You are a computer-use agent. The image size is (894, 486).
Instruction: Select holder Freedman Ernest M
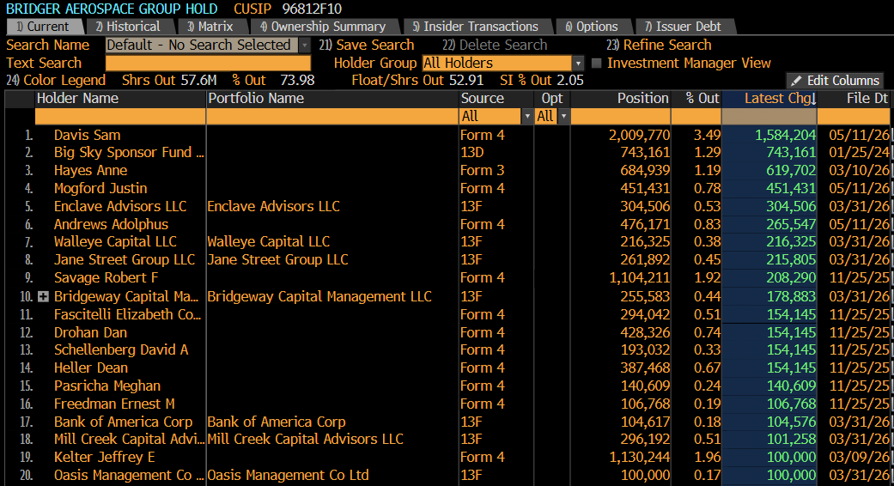(x=114, y=404)
